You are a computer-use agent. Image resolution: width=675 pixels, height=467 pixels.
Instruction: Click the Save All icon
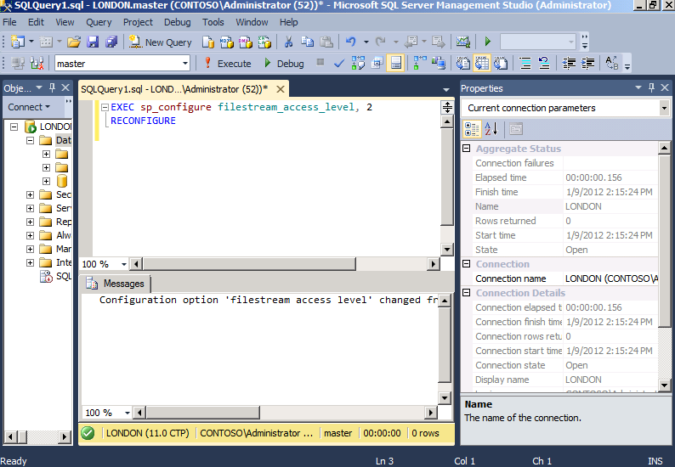coord(111,42)
